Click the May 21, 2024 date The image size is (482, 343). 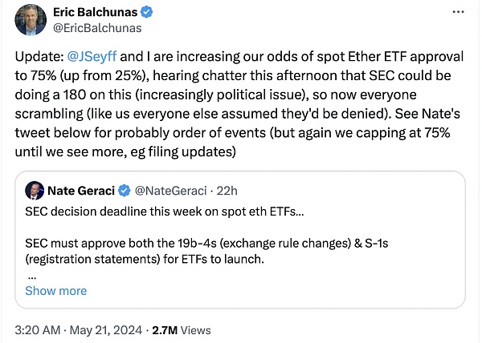coord(106,329)
